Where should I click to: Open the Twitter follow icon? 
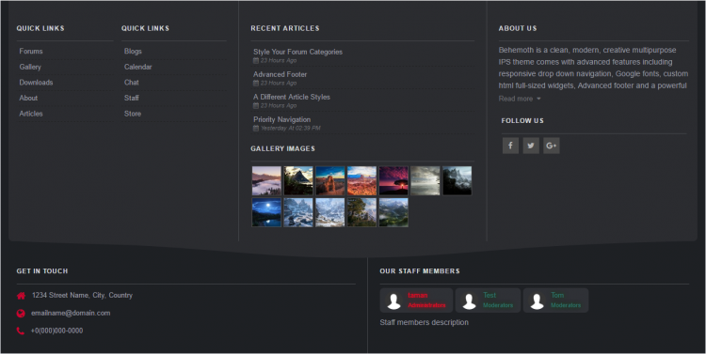click(x=531, y=146)
